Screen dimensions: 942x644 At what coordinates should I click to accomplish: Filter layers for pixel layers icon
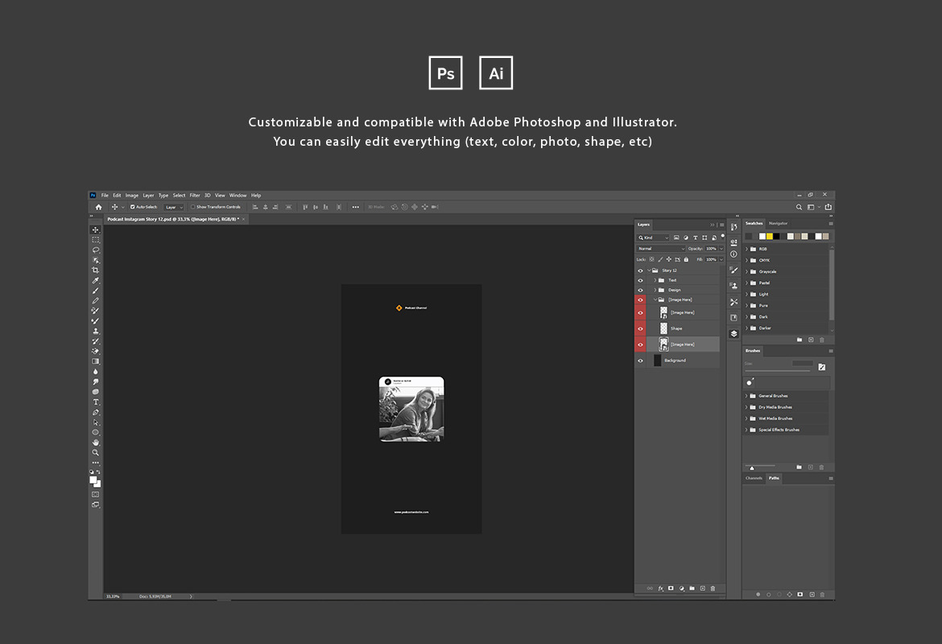pos(676,238)
